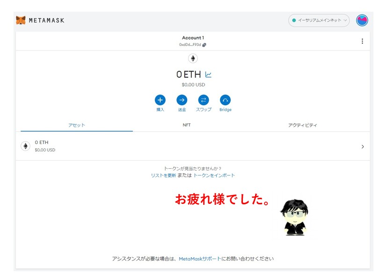
Task: Click the $0.00 USD balance under 0 ETH heading
Action: point(193,85)
